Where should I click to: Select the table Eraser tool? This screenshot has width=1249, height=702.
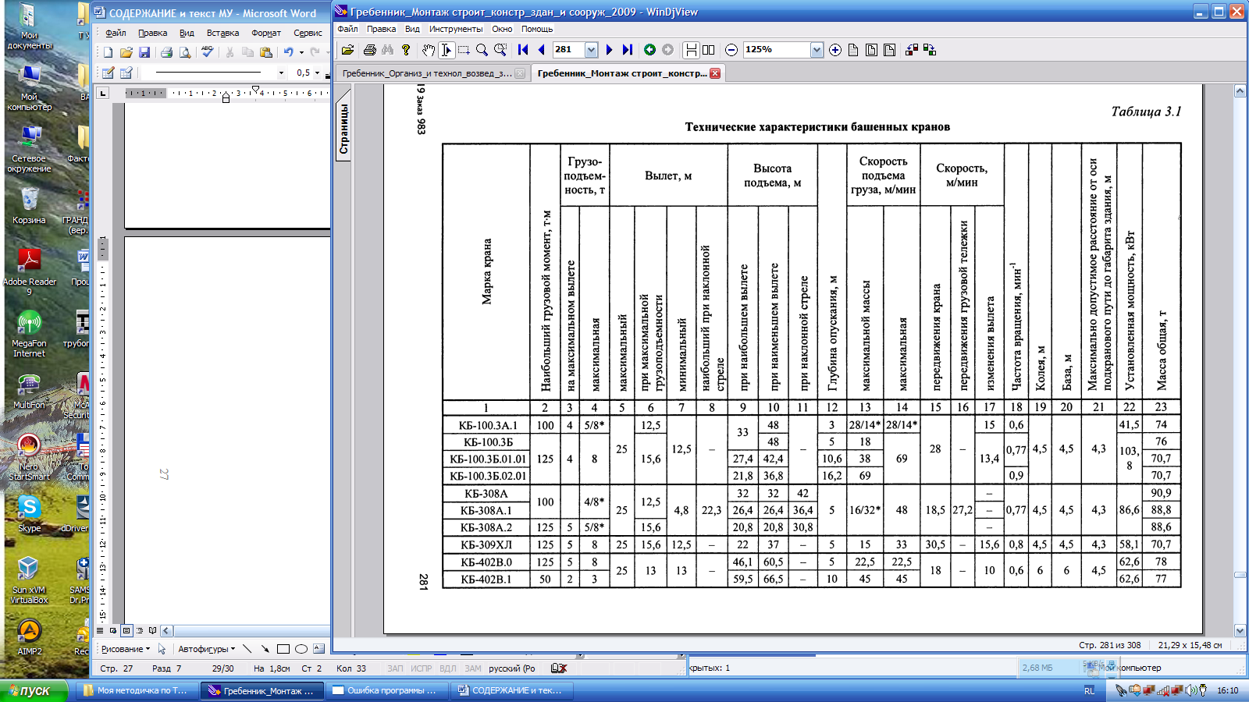tap(126, 73)
